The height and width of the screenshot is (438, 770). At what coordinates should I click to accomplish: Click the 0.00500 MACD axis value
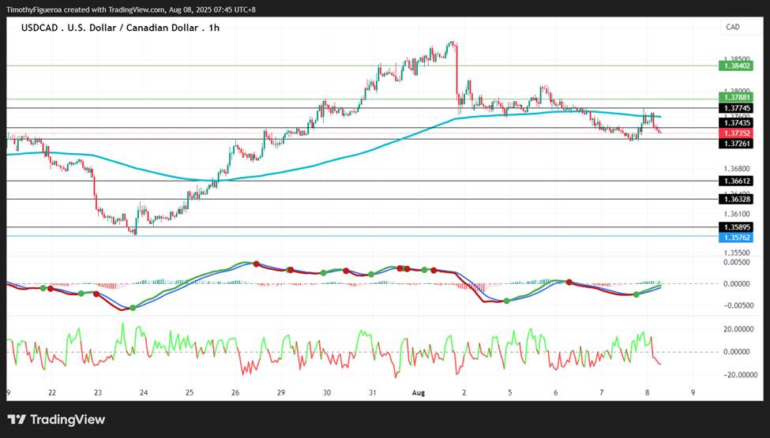click(737, 263)
